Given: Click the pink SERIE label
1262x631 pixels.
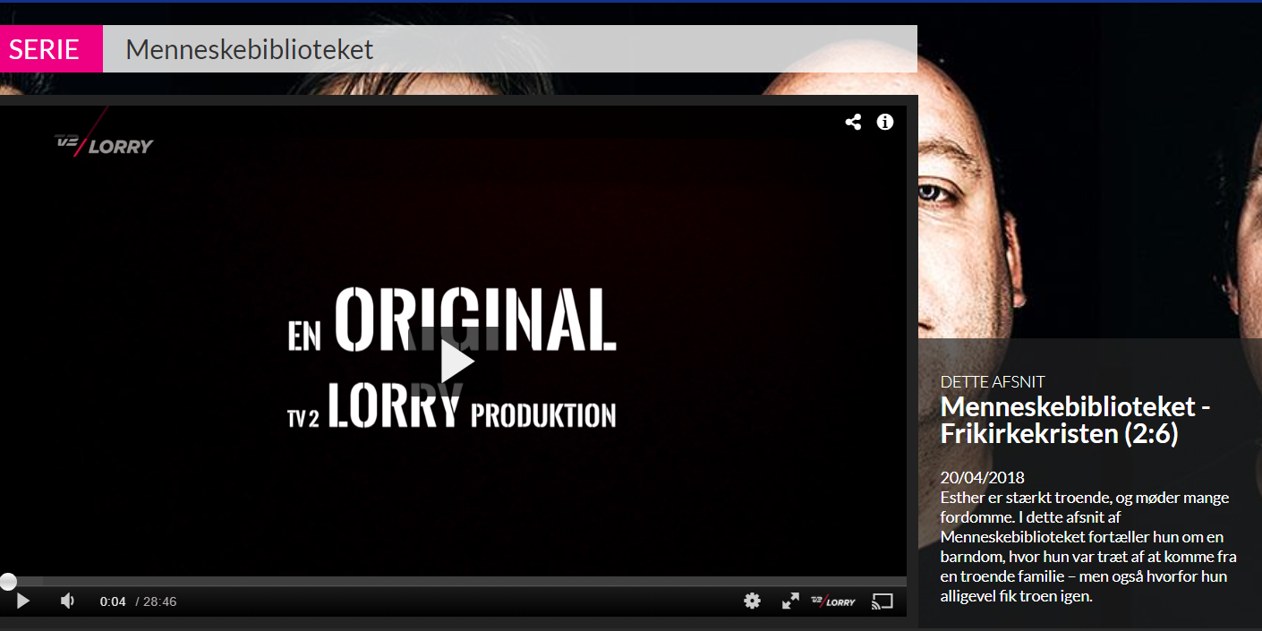Looking at the screenshot, I should pyautogui.click(x=45, y=49).
